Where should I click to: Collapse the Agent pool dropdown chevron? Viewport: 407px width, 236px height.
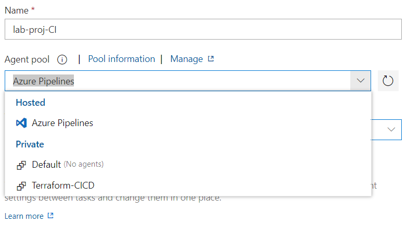click(x=361, y=81)
